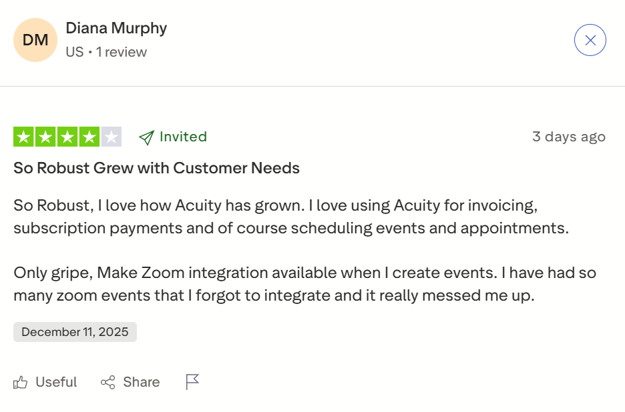Open Diana Murphy's 1 review profile link

[122, 51]
